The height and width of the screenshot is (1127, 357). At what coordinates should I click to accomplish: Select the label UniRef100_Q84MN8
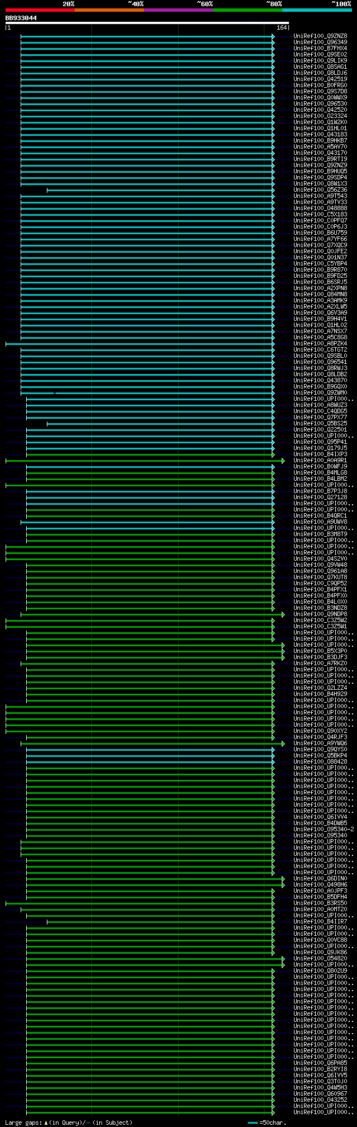(x=320, y=295)
